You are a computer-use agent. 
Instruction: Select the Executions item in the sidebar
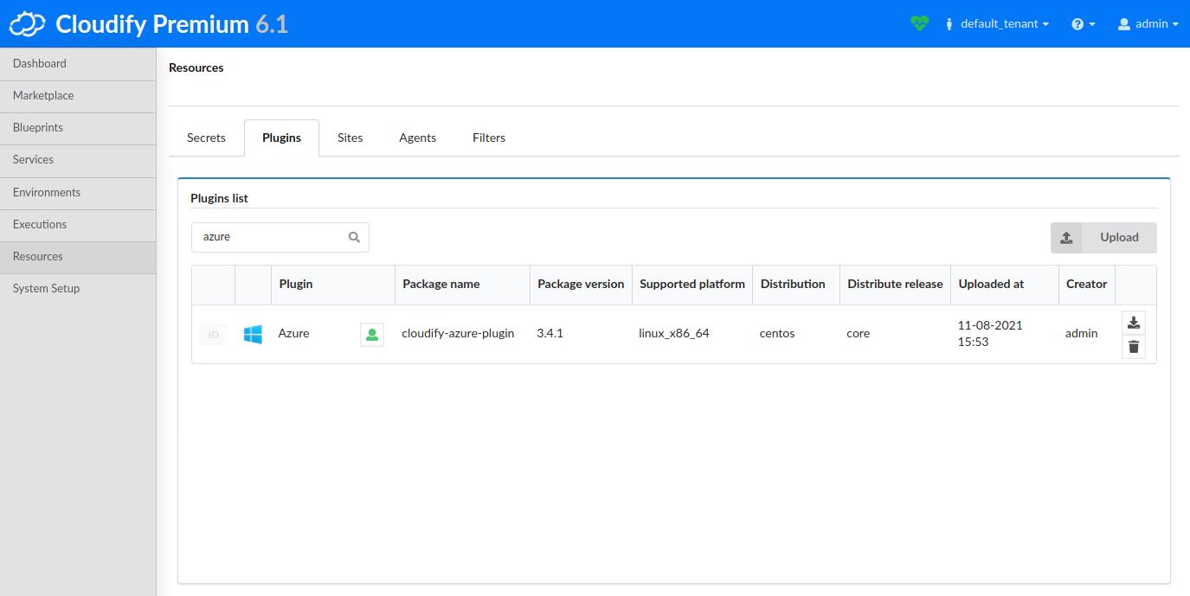[x=40, y=224]
